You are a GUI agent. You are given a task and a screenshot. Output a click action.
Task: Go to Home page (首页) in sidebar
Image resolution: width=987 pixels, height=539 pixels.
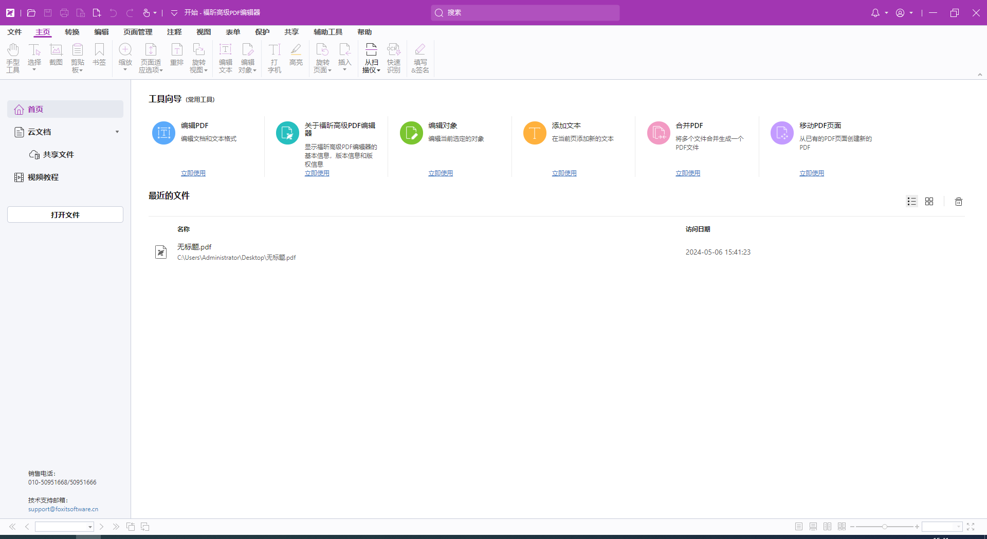[x=65, y=109]
